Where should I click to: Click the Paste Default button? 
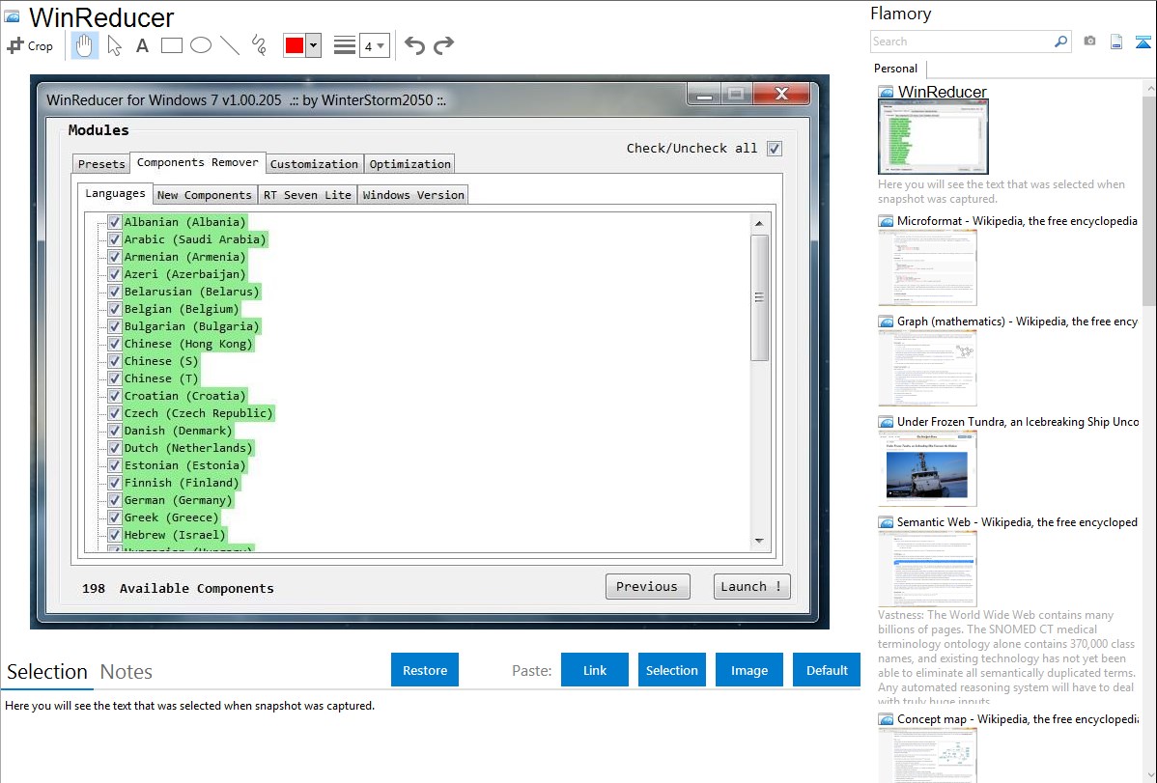(x=827, y=670)
